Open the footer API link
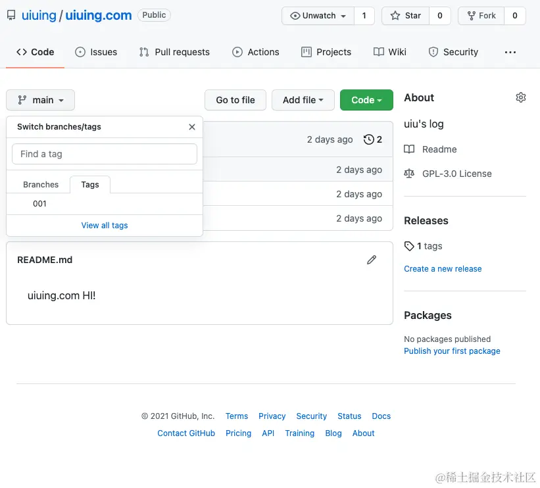Viewport: 540px width, 488px height. point(268,433)
